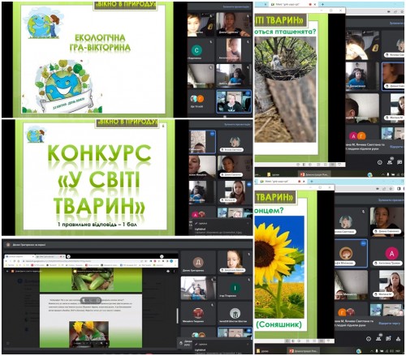Click the address bar in cucumber screenshot browser
This screenshot has height=356, width=406.
(x=81, y=261)
